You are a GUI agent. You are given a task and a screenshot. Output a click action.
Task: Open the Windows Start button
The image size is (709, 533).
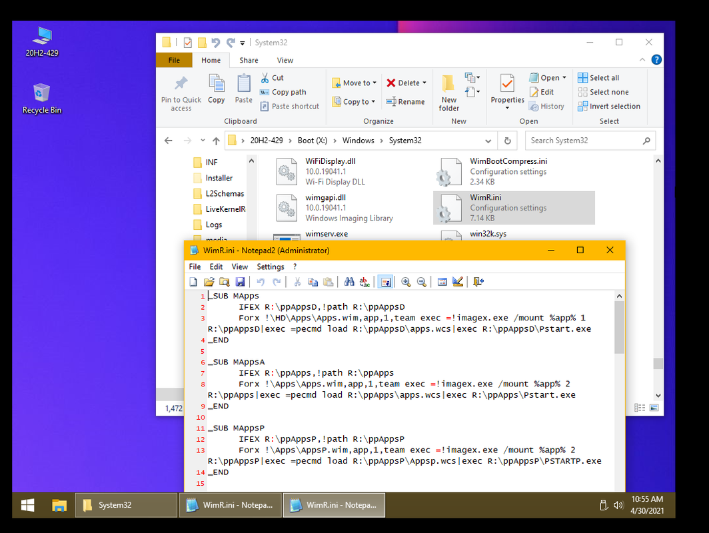pos(27,505)
